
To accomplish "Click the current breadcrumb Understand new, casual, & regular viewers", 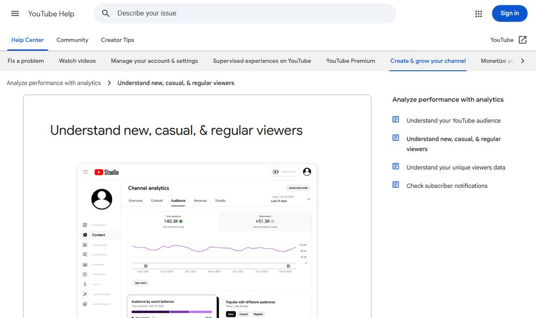I will pyautogui.click(x=176, y=83).
